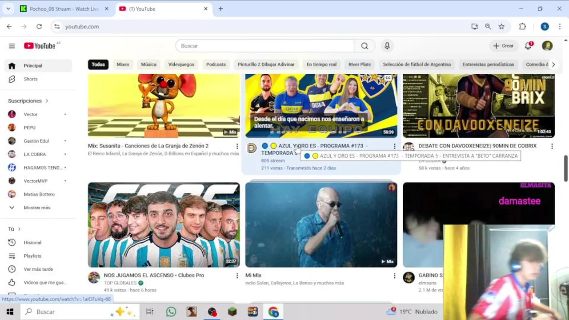Expand Suscripciones section header
569x320 pixels.
tap(28, 101)
